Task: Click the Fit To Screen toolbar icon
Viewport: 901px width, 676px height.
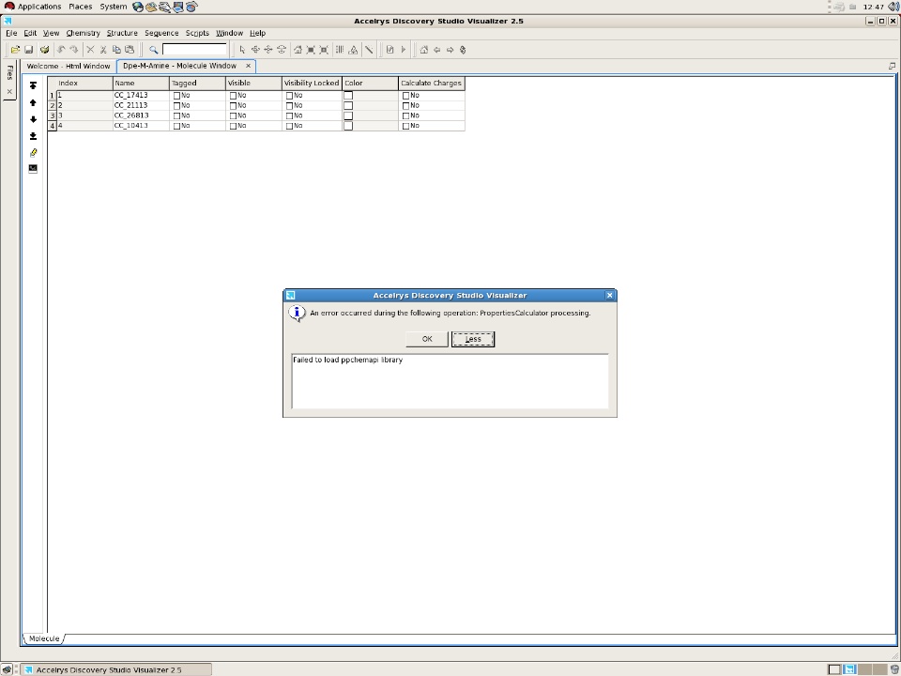Action: 311,50
